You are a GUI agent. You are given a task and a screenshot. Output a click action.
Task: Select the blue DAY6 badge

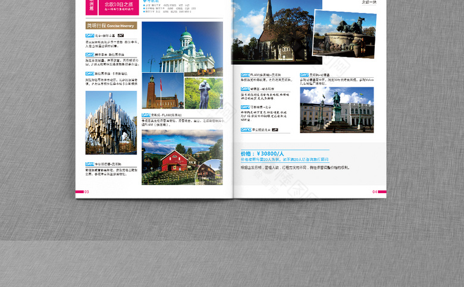coord(245,75)
